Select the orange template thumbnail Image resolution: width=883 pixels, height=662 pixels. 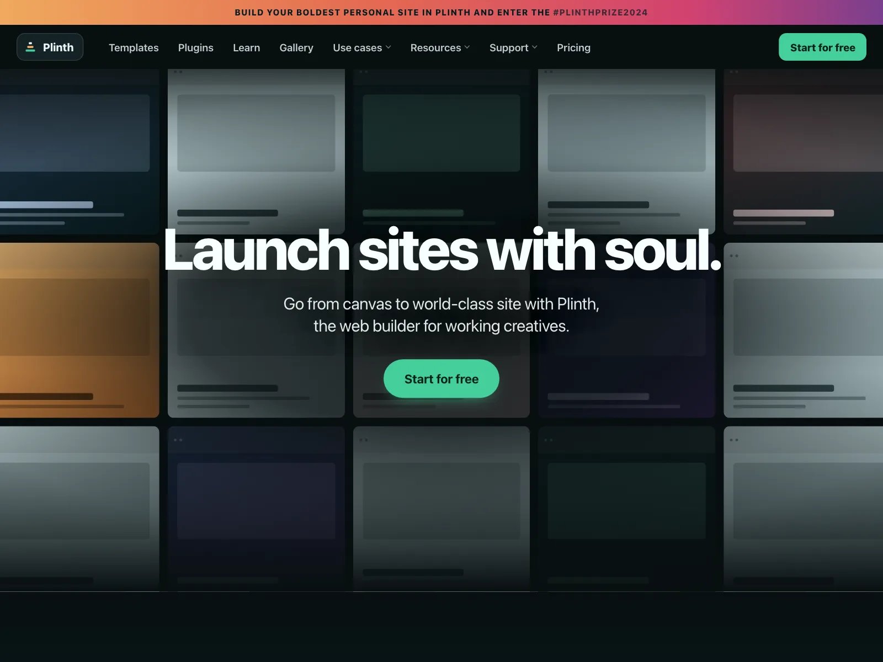(x=79, y=330)
